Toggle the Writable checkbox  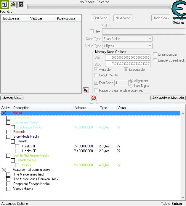coord(96,69)
